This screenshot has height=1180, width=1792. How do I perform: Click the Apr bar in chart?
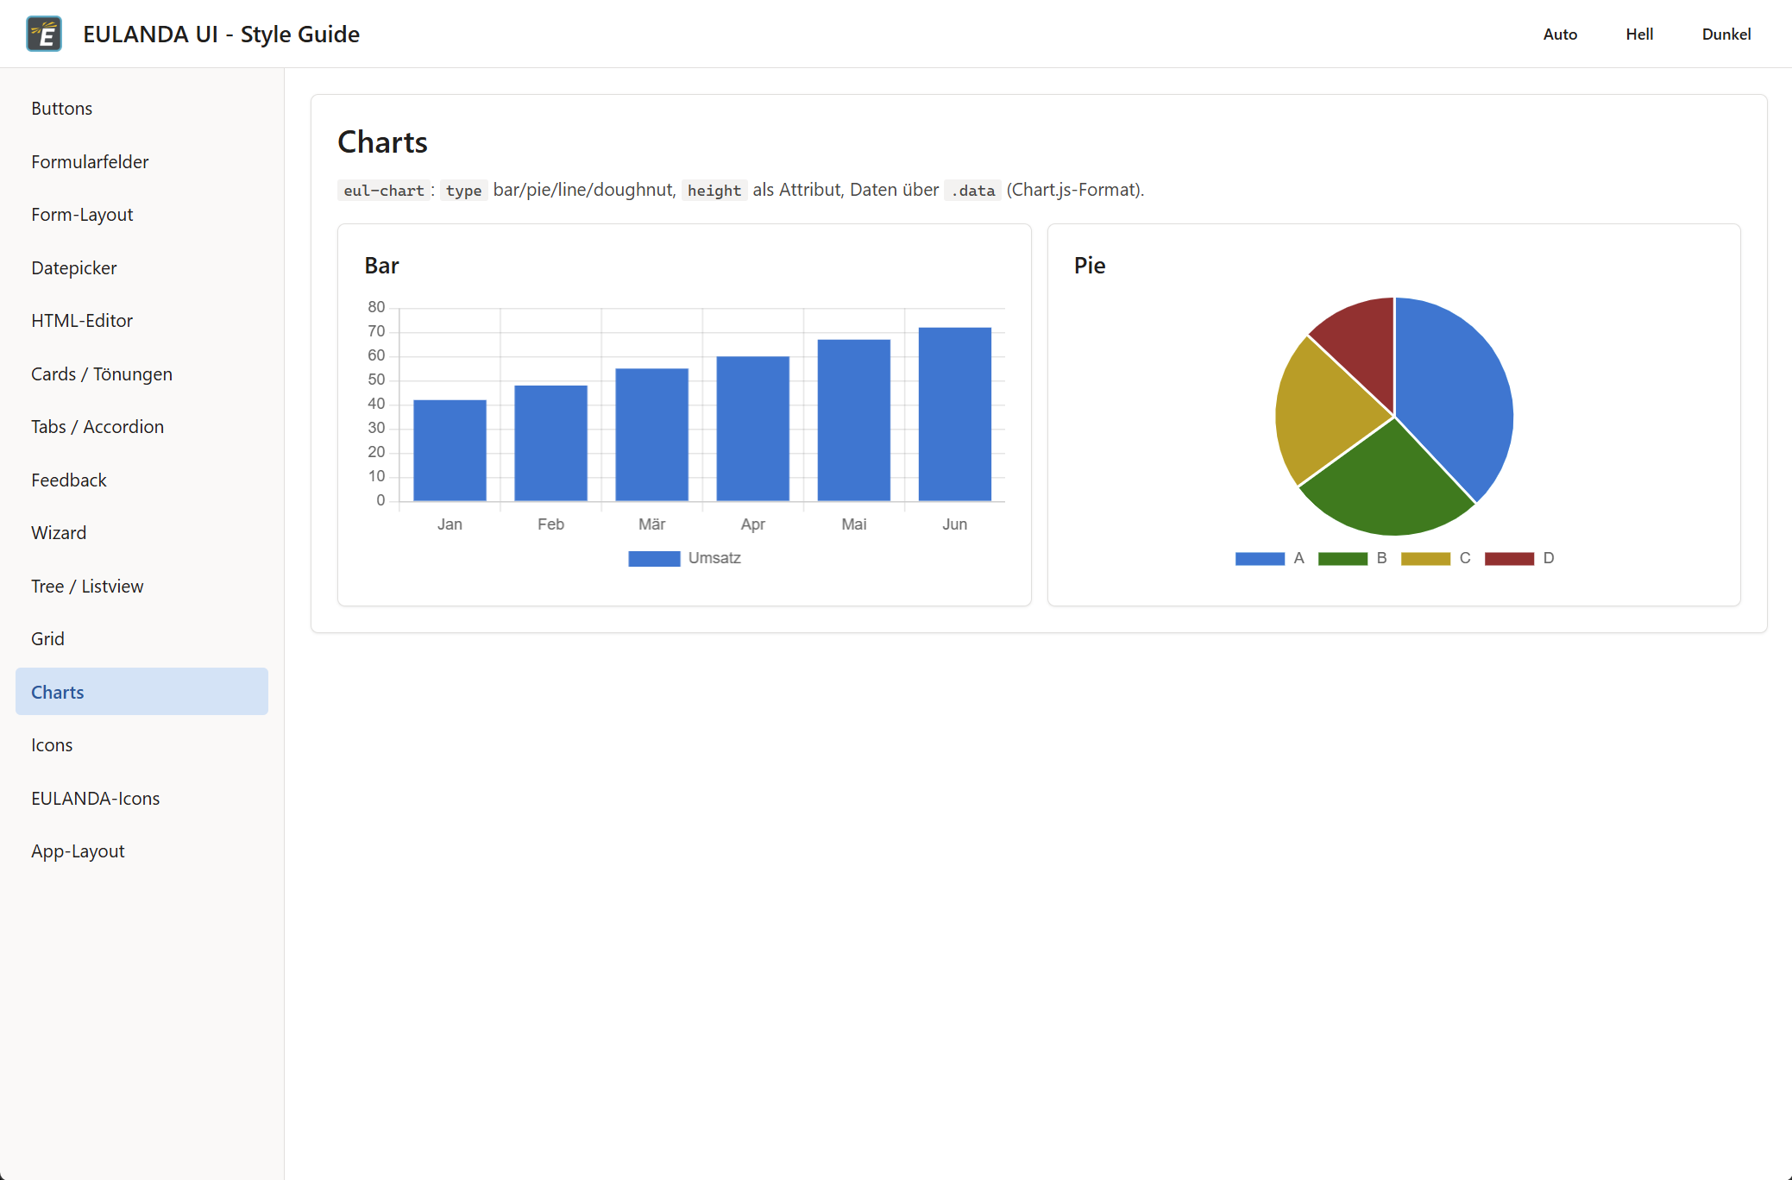(x=752, y=429)
